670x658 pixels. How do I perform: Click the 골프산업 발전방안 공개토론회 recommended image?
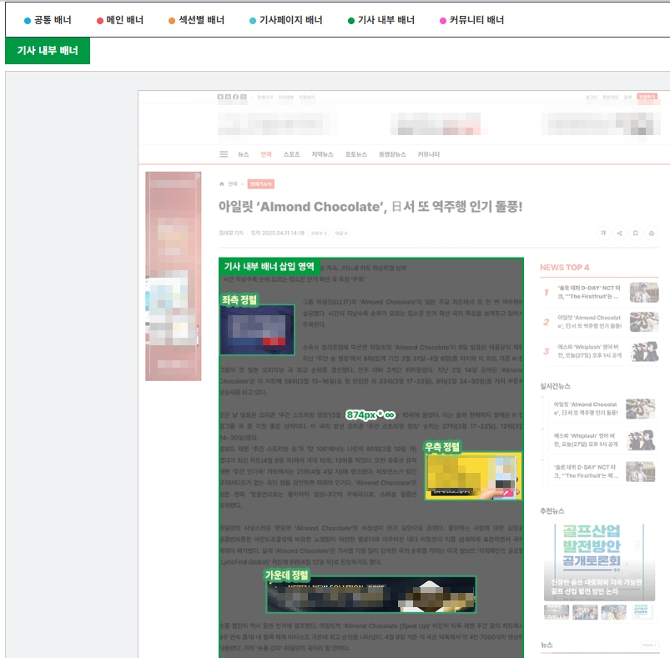pyautogui.click(x=599, y=560)
